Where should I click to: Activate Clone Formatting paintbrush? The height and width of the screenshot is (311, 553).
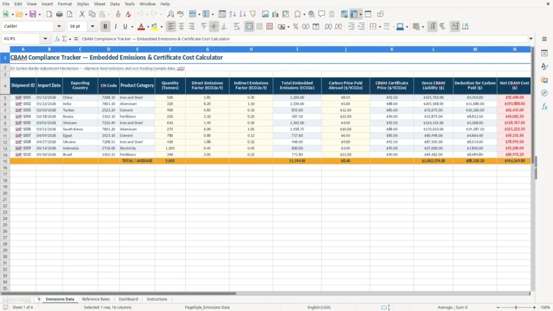pyautogui.click(x=118, y=14)
